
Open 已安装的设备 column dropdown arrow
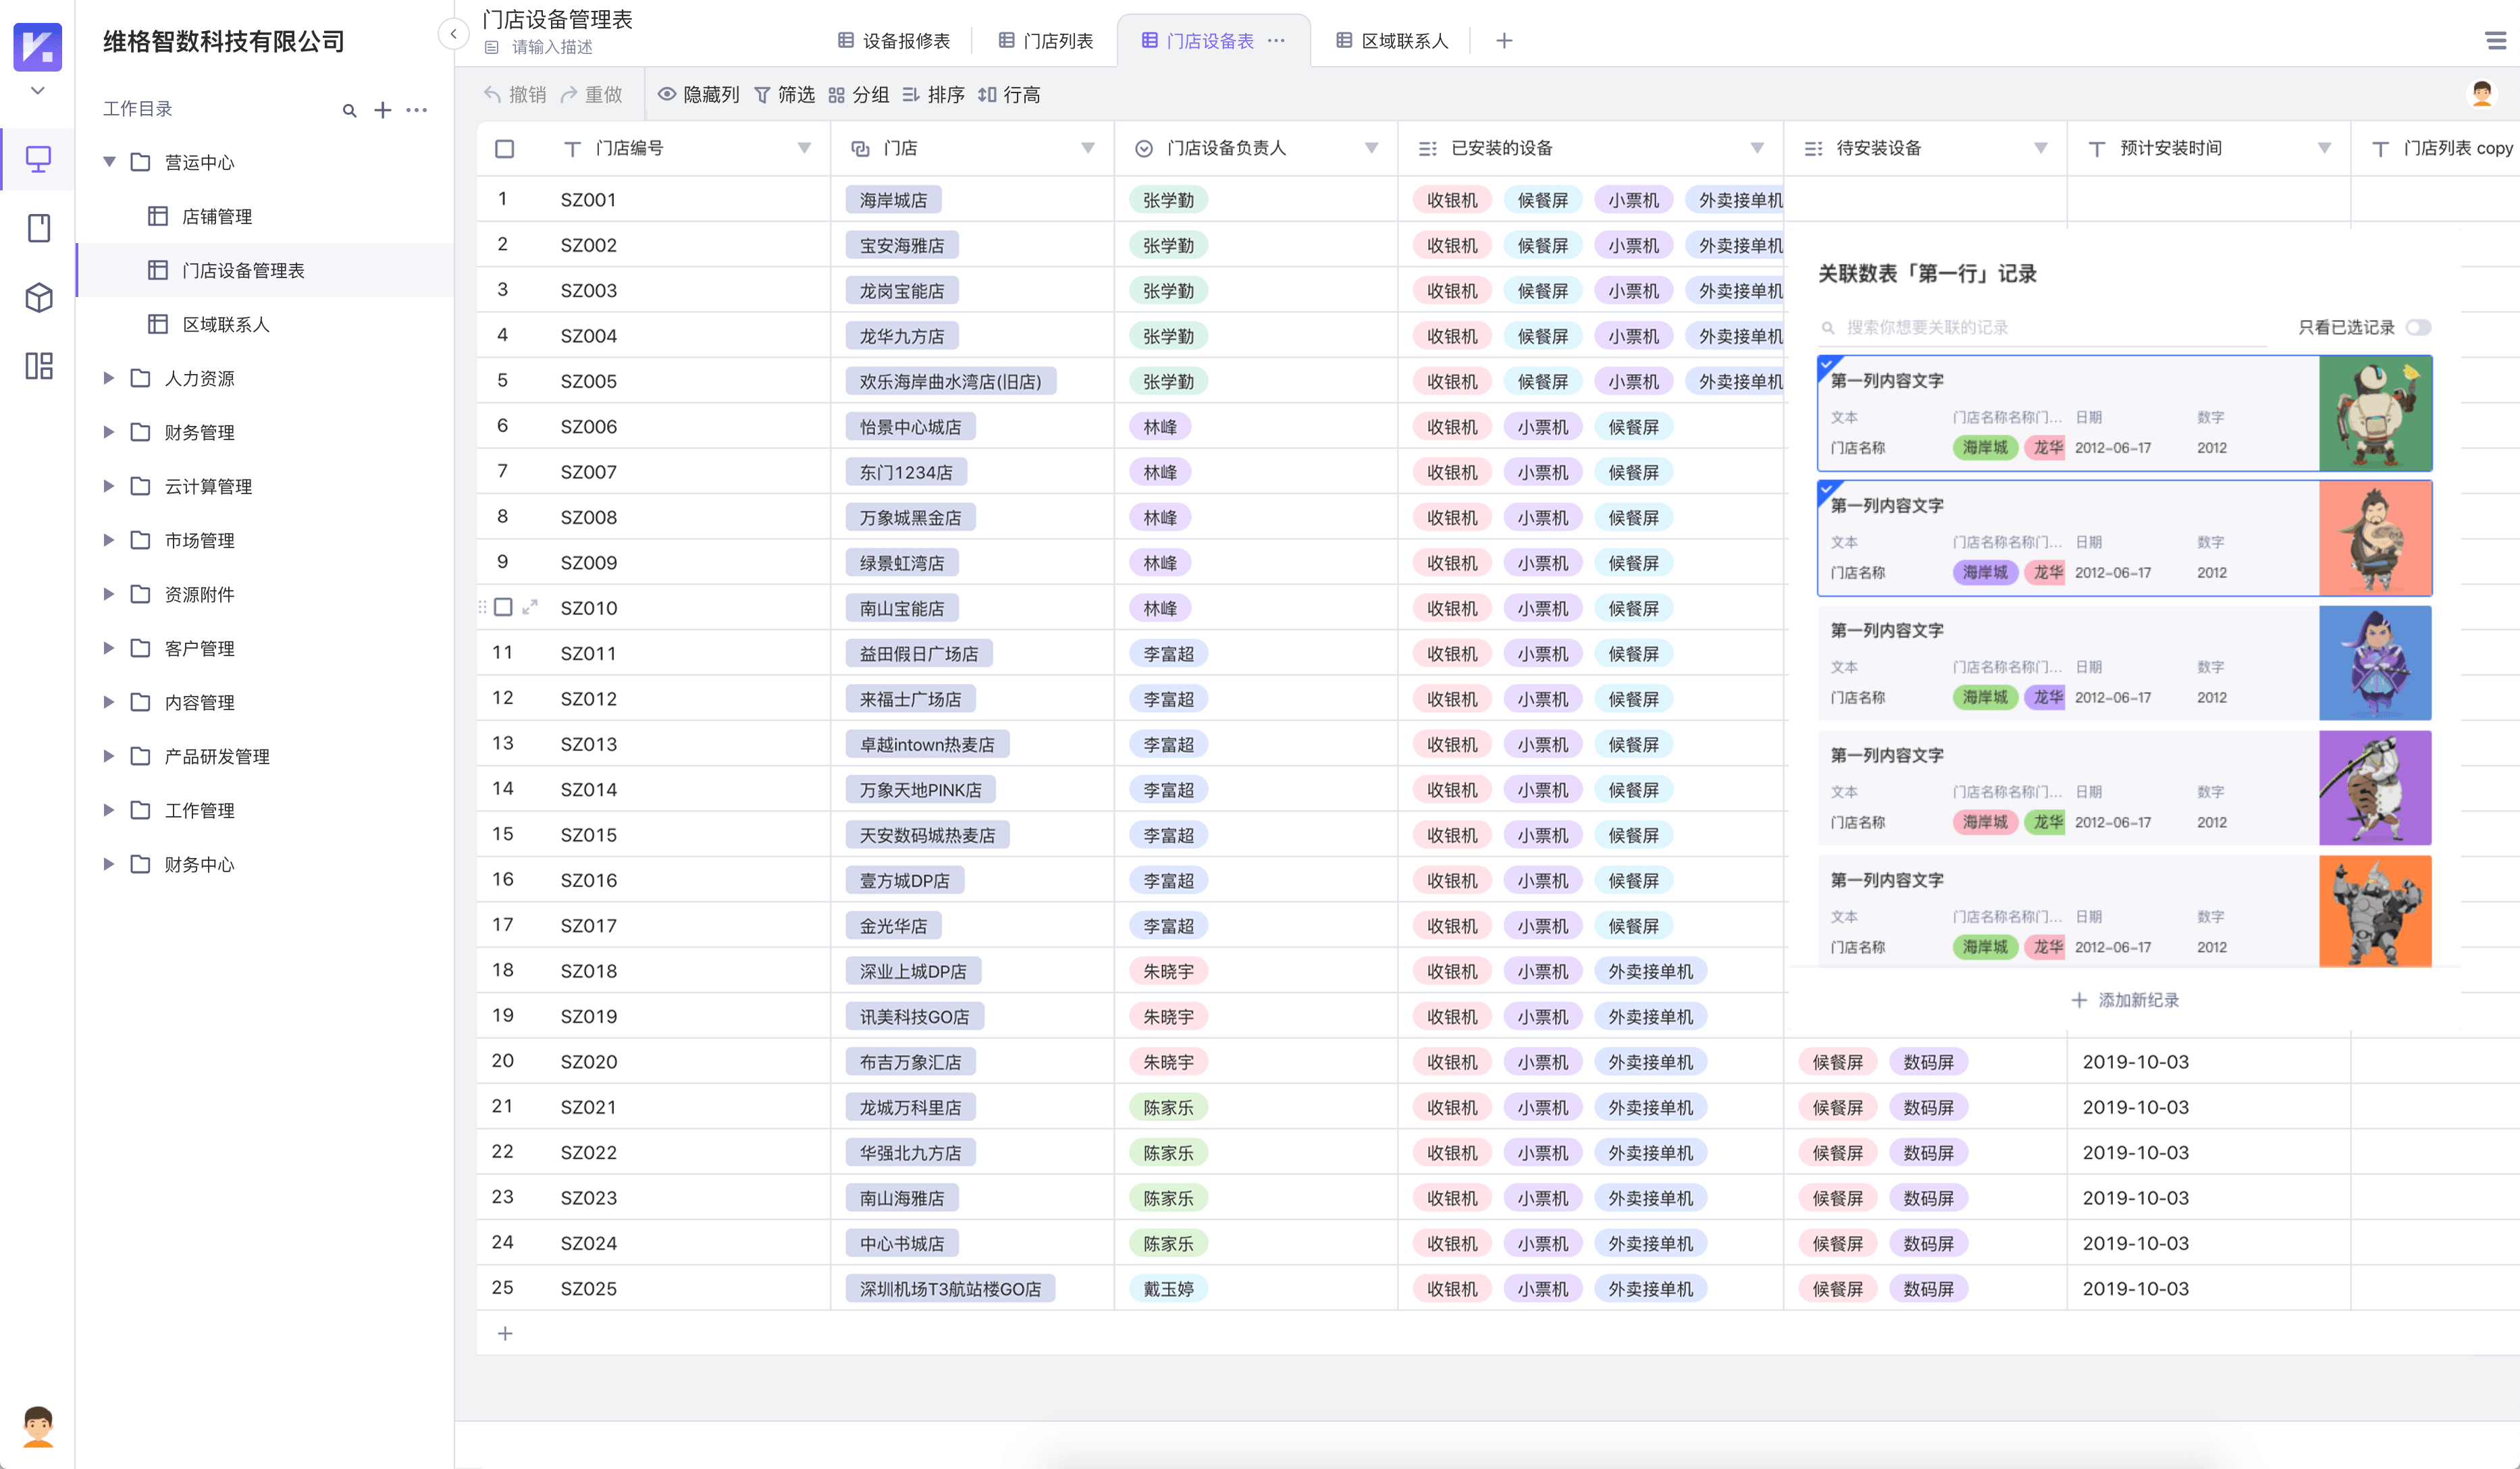point(1757,148)
